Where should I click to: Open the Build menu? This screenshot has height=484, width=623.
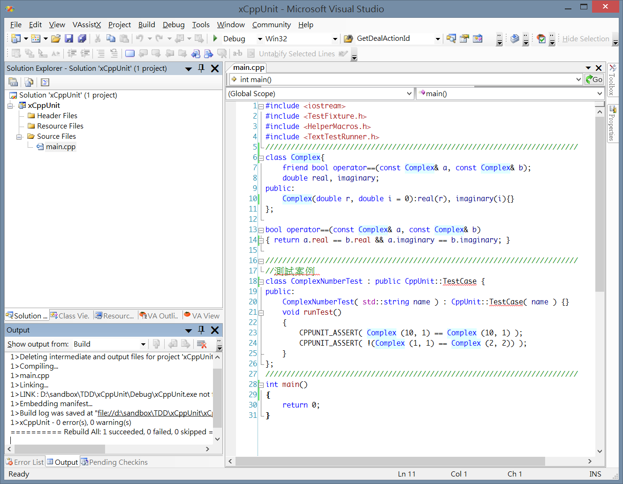146,25
